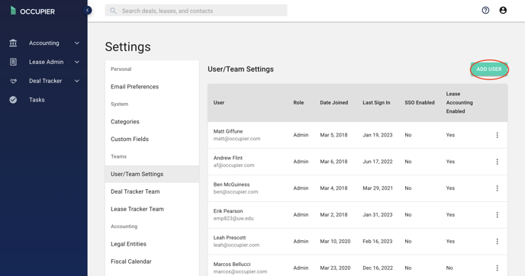Open the user account profile icon
Image resolution: width=525 pixels, height=276 pixels.
point(503,11)
